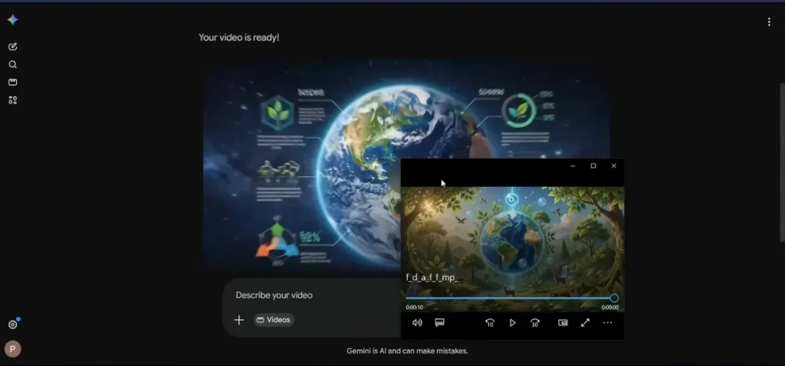Viewport: 785px width, 366px height.
Task: Click 'Gemini is AI and can make mistakes'
Action: (x=407, y=351)
